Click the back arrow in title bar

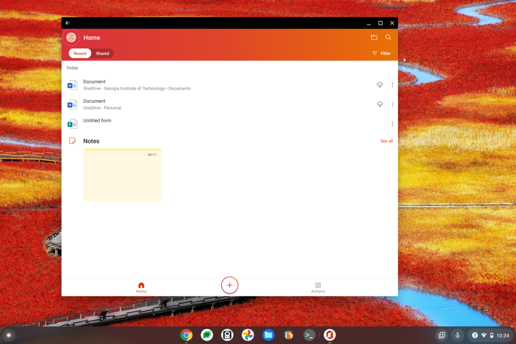tap(68, 23)
